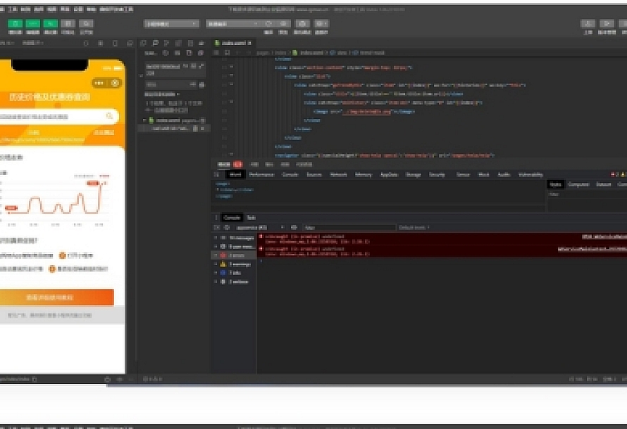This screenshot has width=627, height=429.
Task: Toggle the Simulator panel button
Action: pyautogui.click(x=15, y=23)
